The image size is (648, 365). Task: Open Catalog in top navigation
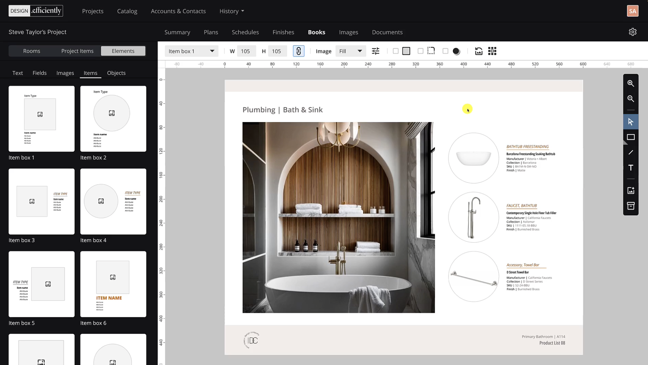tap(127, 11)
